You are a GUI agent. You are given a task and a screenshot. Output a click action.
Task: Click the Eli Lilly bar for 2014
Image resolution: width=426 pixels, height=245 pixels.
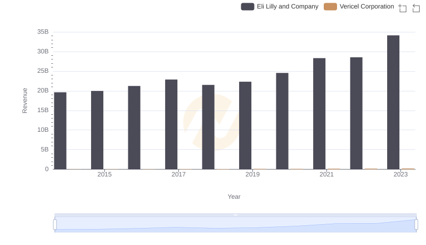60,131
